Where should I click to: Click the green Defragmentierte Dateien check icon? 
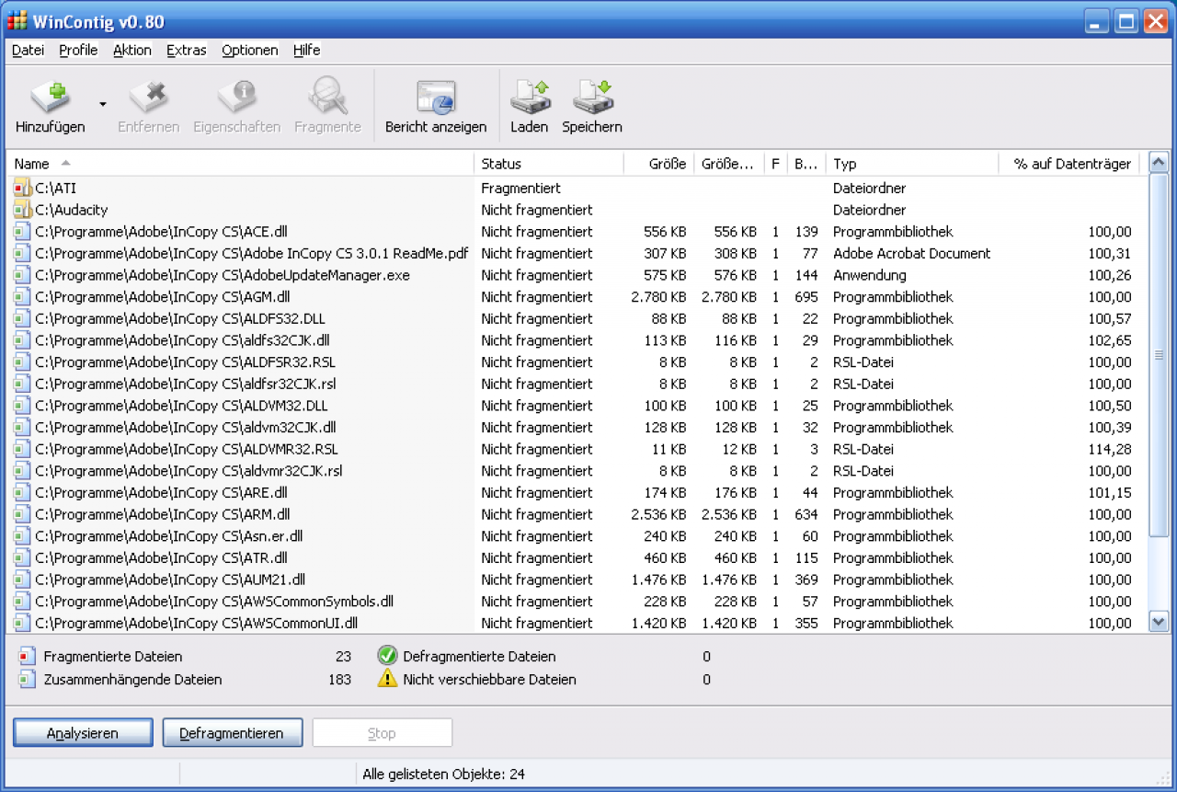pos(387,656)
